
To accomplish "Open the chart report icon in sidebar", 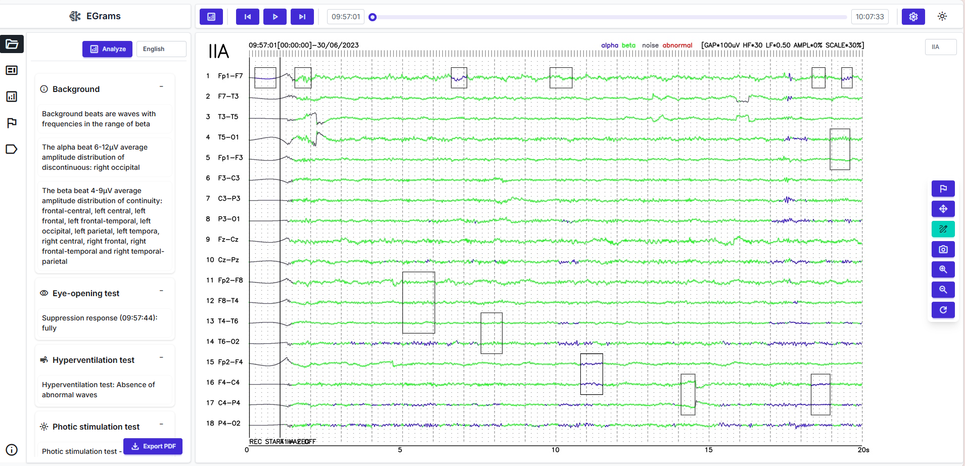I will (x=12, y=97).
